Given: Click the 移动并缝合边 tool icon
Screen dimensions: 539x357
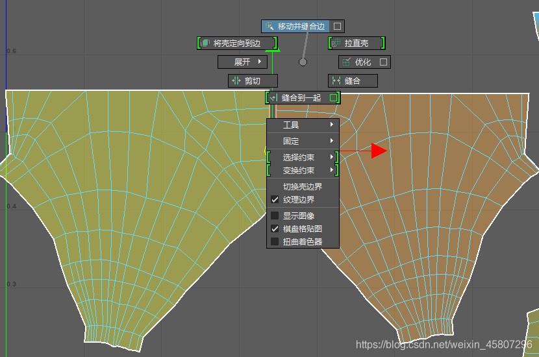Looking at the screenshot, I should [x=269, y=26].
